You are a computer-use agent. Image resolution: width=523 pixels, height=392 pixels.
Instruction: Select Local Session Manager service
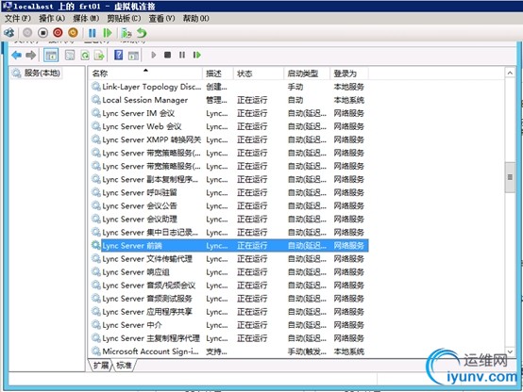pos(228,100)
